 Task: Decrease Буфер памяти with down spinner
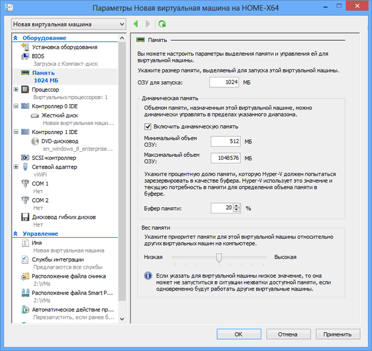click(x=236, y=210)
